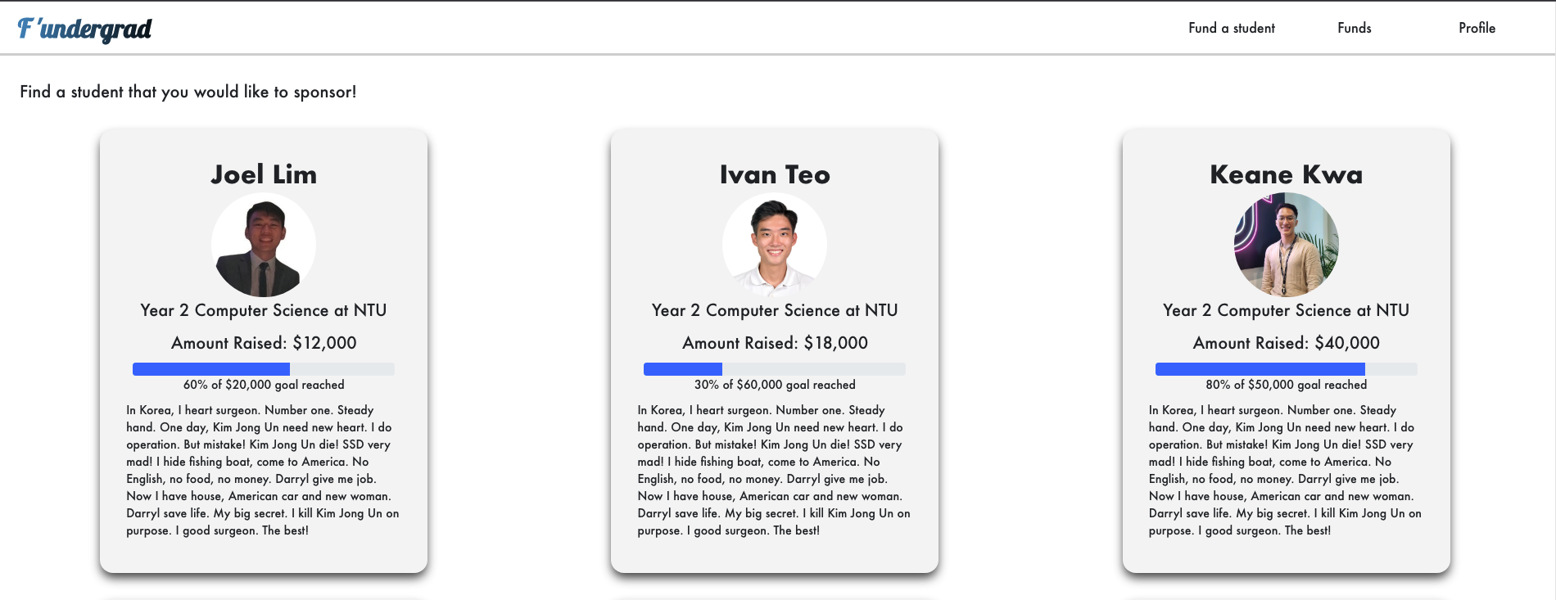Click Ivan Teo's 30% funding progress bar
Viewport: 1556px width, 600px height.
click(x=775, y=369)
